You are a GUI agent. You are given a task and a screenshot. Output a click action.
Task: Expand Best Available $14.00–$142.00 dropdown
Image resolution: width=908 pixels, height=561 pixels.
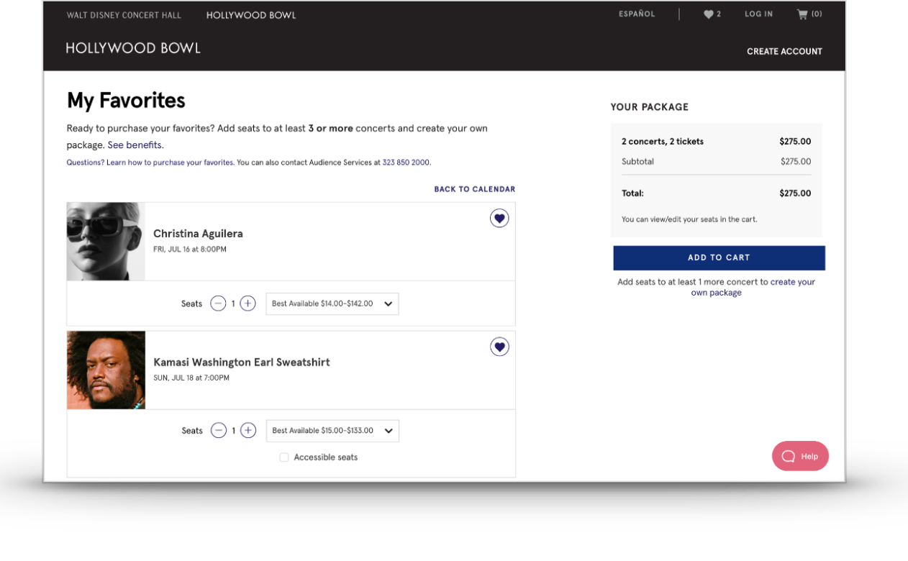pos(332,304)
